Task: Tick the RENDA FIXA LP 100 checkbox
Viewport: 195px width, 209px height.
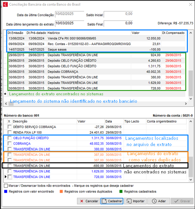Action: (x=9, y=132)
